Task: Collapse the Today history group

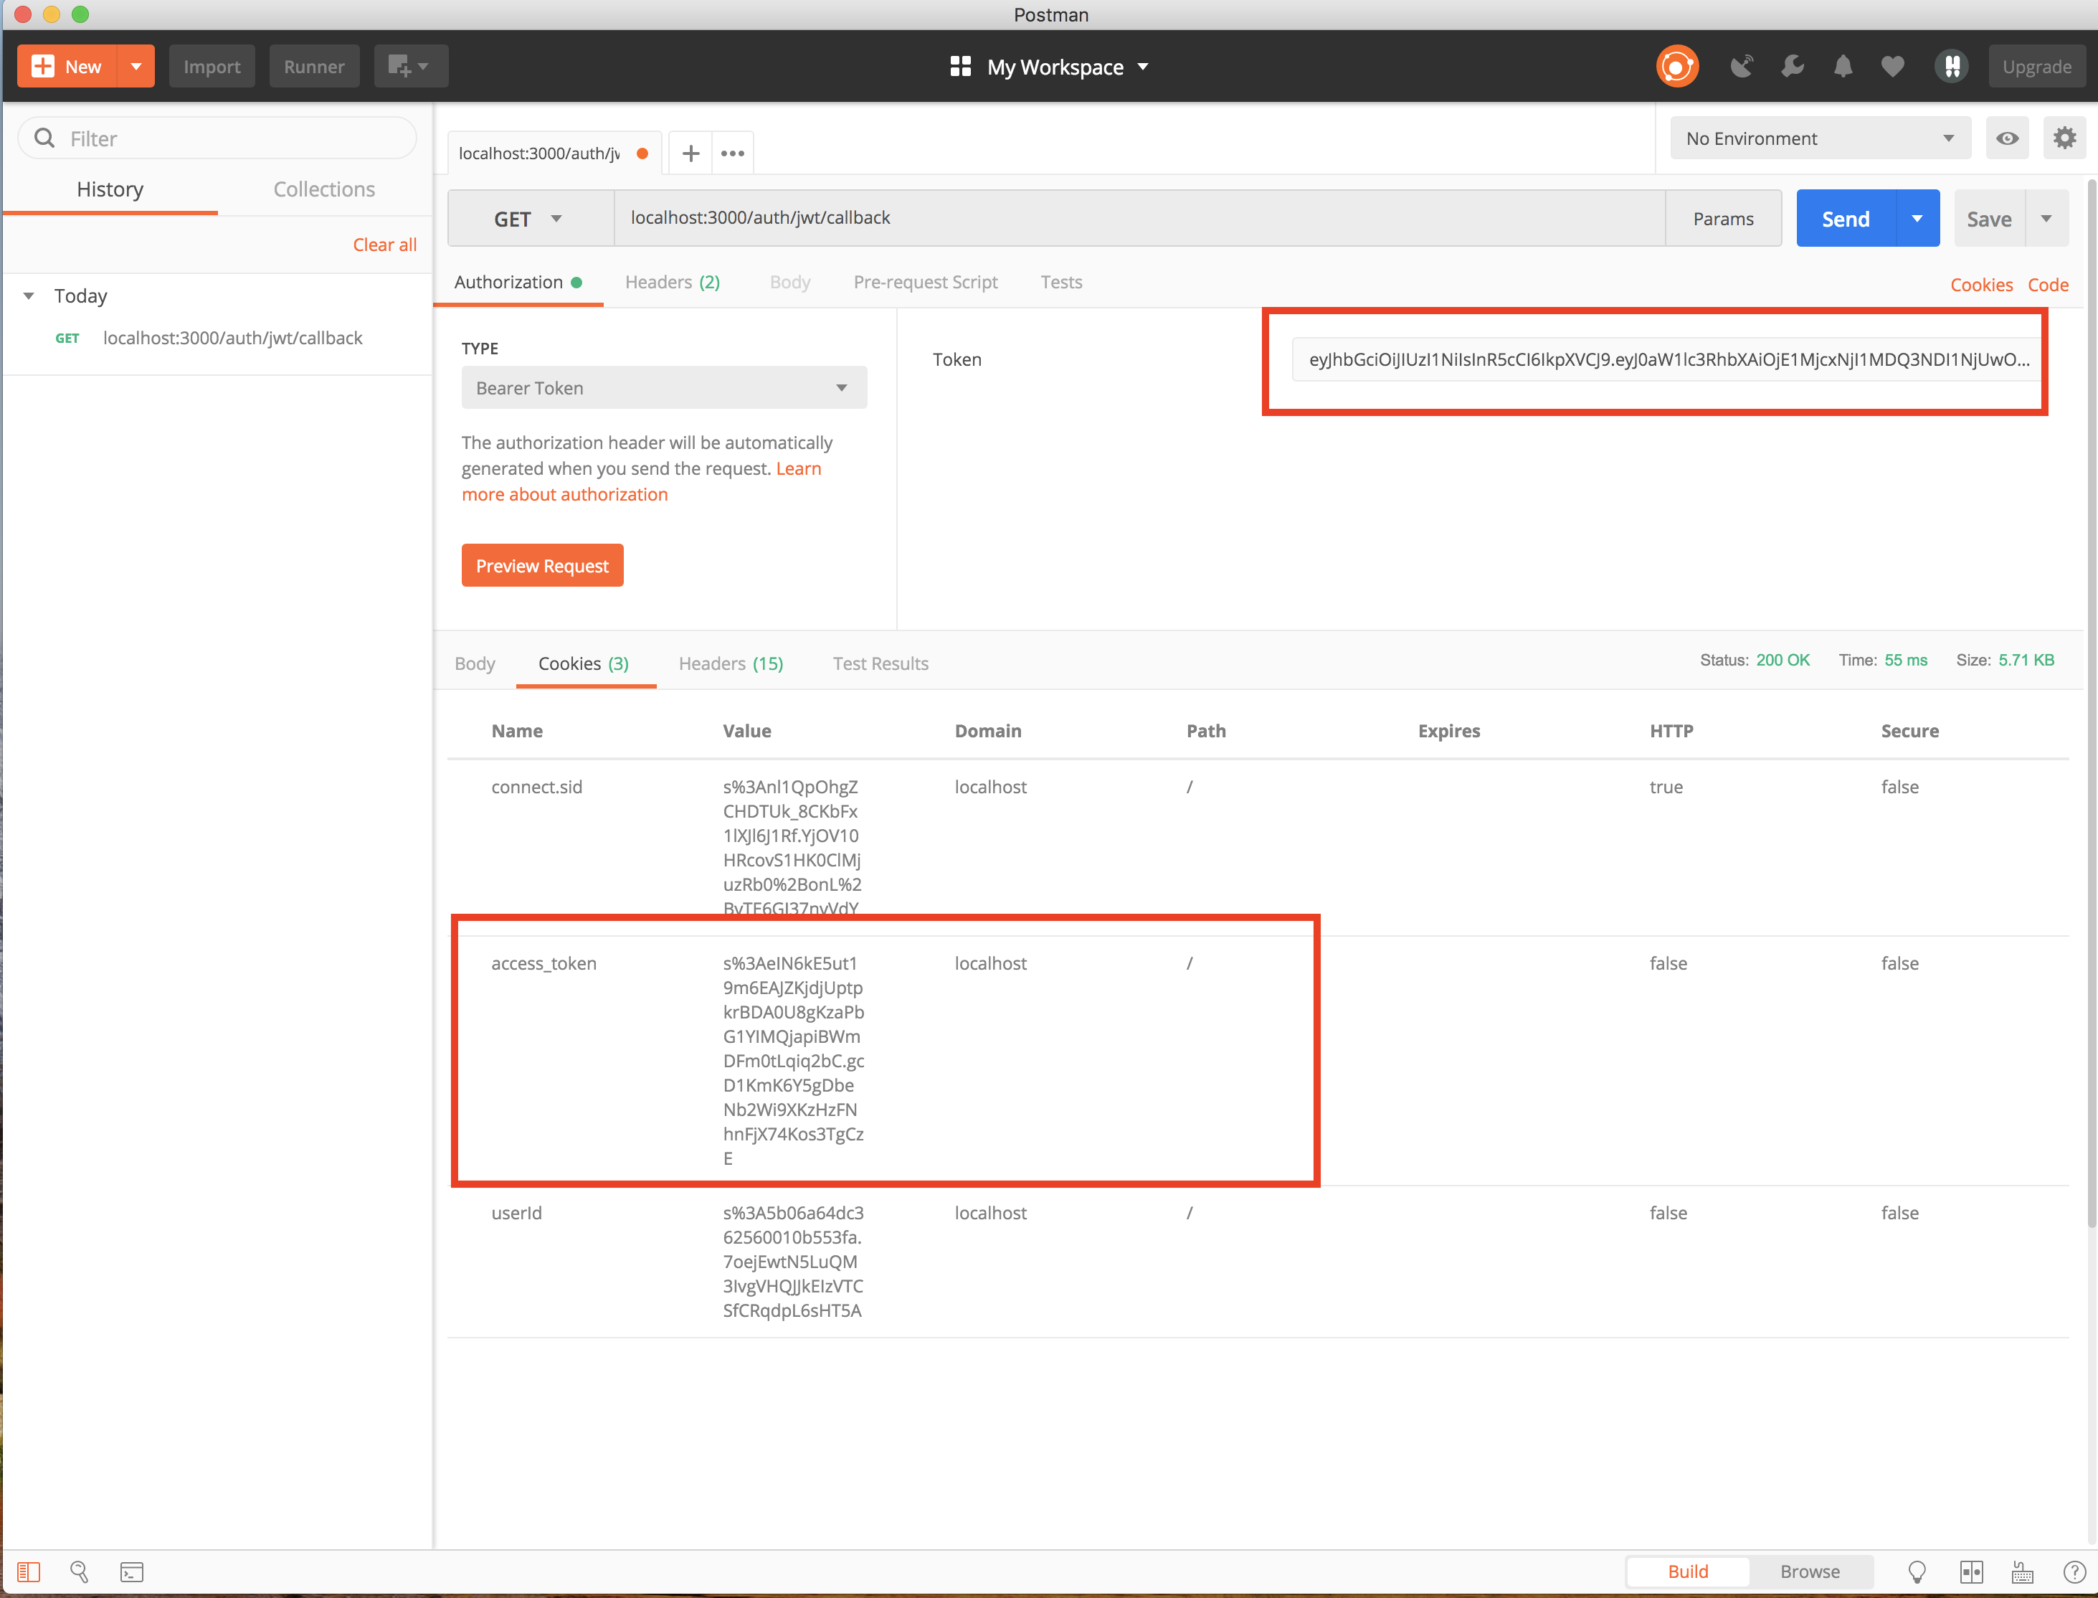Action: coord(29,296)
